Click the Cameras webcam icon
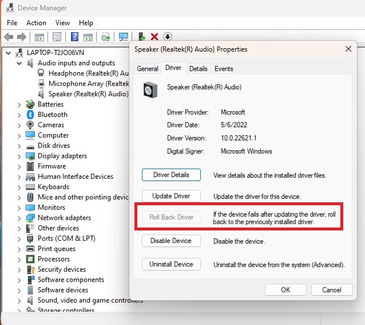Screen dimensions: 365x325 click(x=30, y=125)
